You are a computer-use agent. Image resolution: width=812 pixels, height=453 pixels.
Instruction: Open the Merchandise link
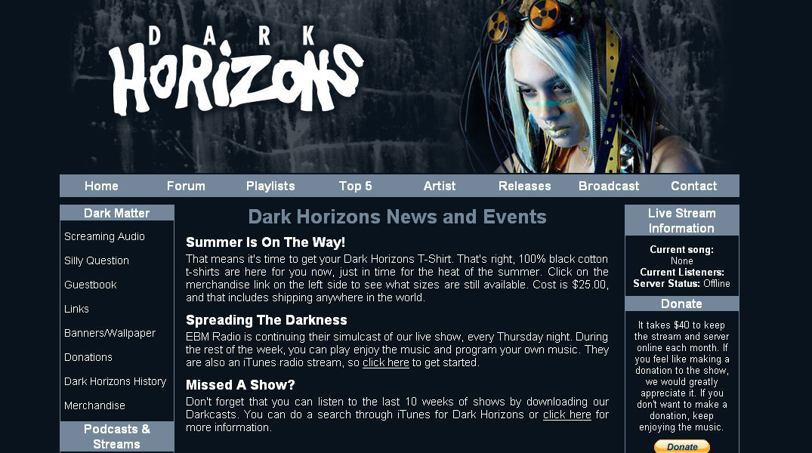[x=94, y=405]
